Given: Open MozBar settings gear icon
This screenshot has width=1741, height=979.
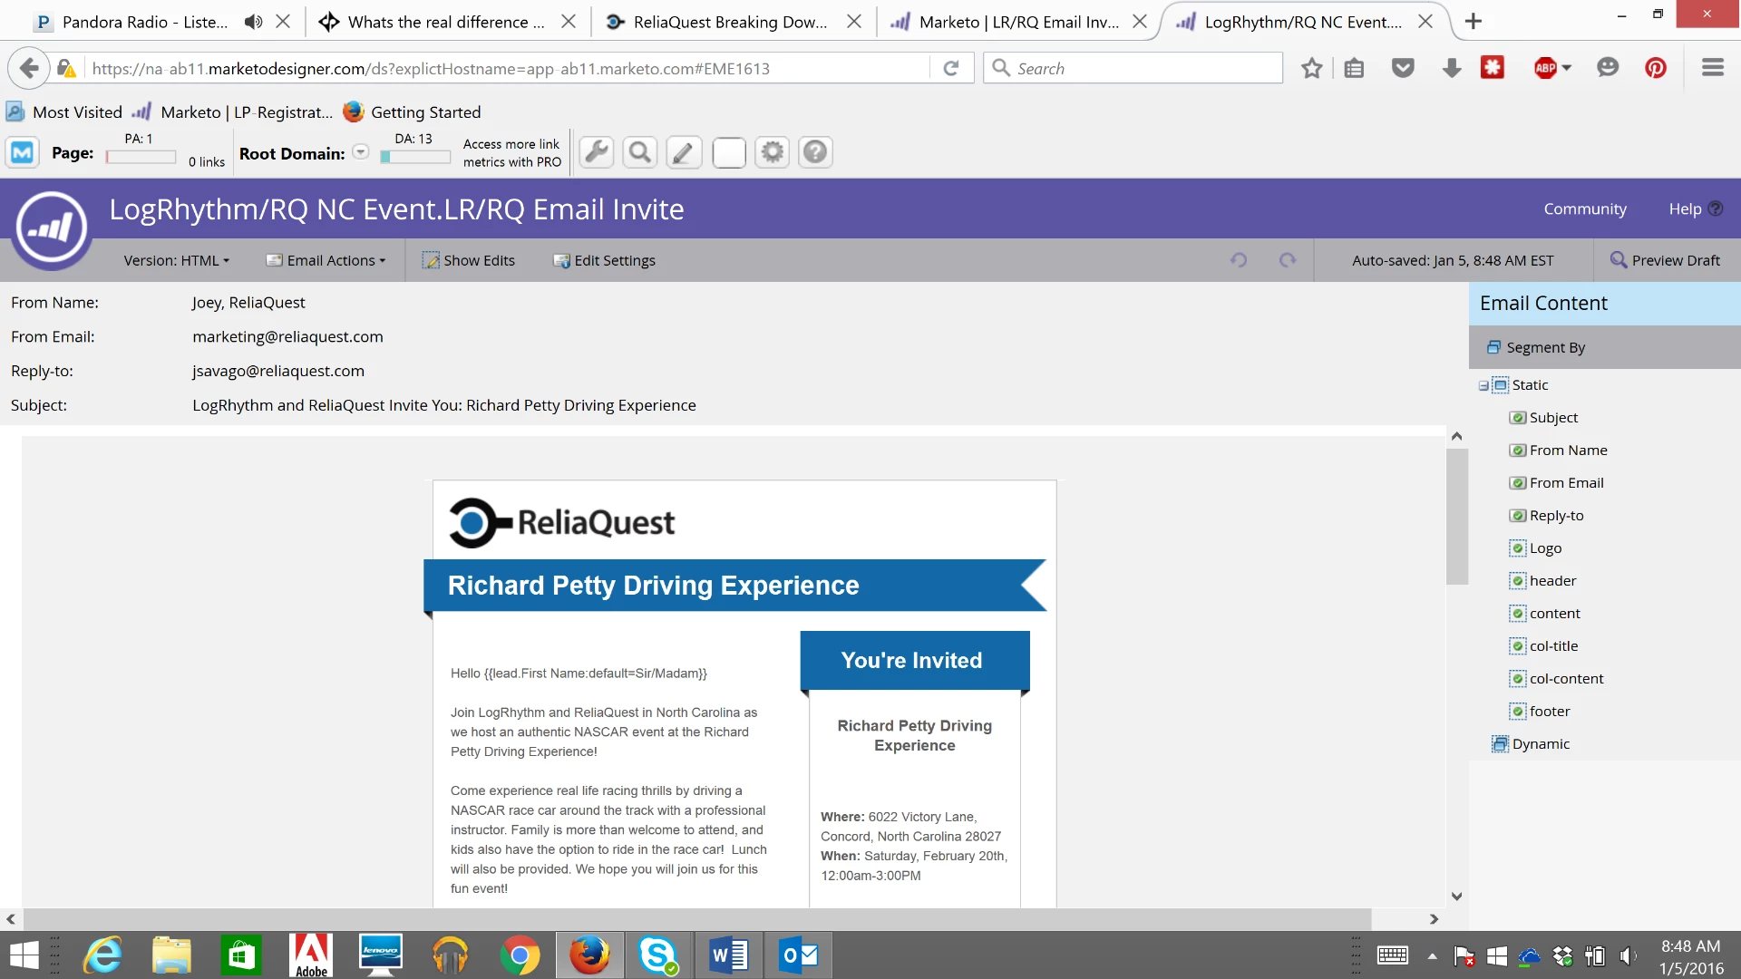Looking at the screenshot, I should pyautogui.click(x=772, y=152).
